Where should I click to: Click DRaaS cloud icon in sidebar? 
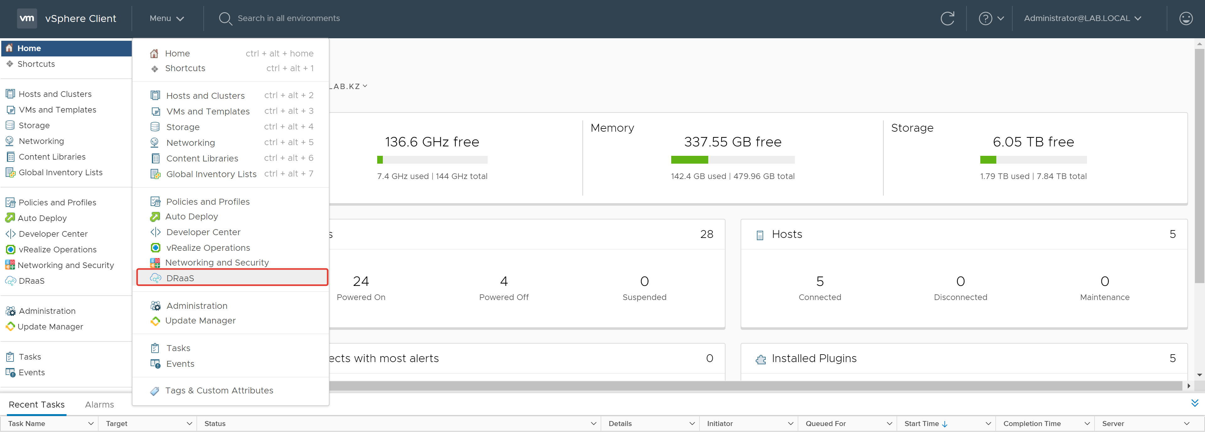[10, 281]
